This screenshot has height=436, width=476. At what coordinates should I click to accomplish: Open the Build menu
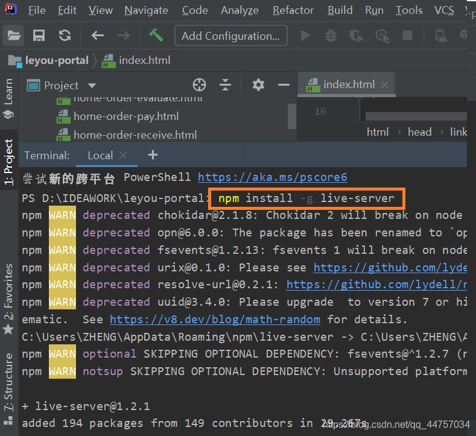pyautogui.click(x=340, y=10)
